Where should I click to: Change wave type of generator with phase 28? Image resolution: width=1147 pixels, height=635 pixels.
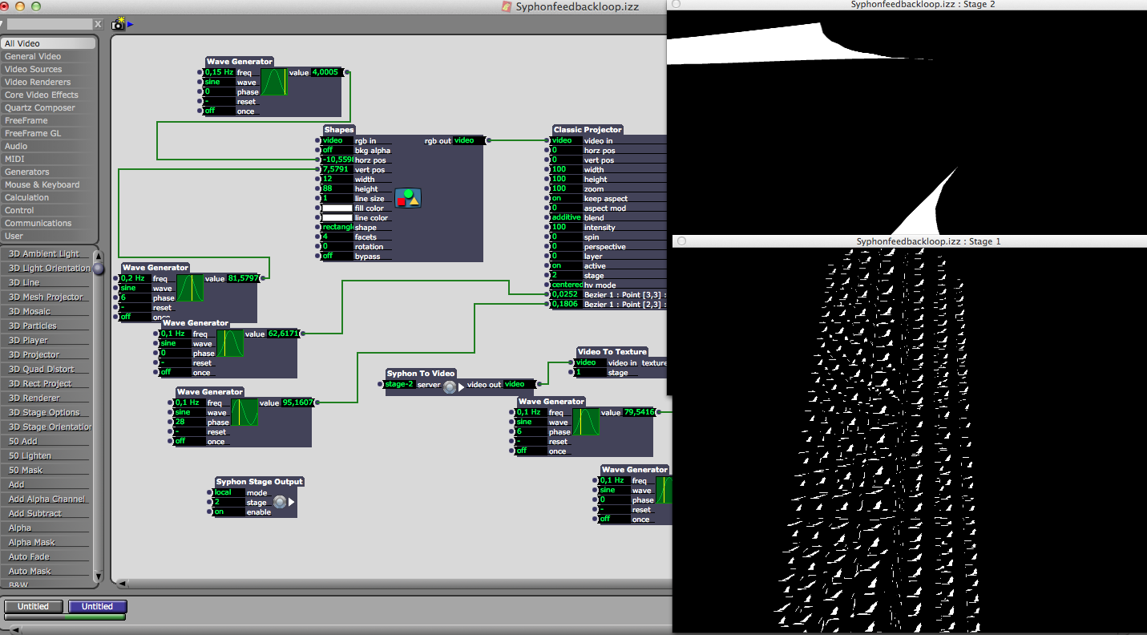pyautogui.click(x=189, y=412)
